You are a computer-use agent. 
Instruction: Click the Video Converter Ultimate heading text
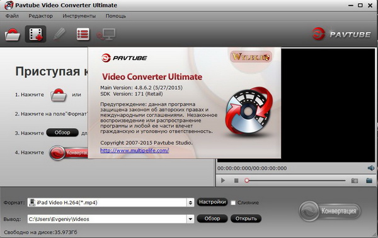tap(152, 77)
